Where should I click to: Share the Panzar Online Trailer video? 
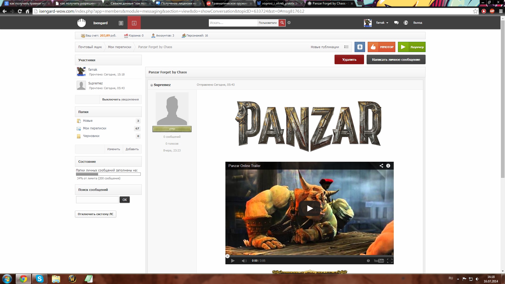click(x=381, y=166)
